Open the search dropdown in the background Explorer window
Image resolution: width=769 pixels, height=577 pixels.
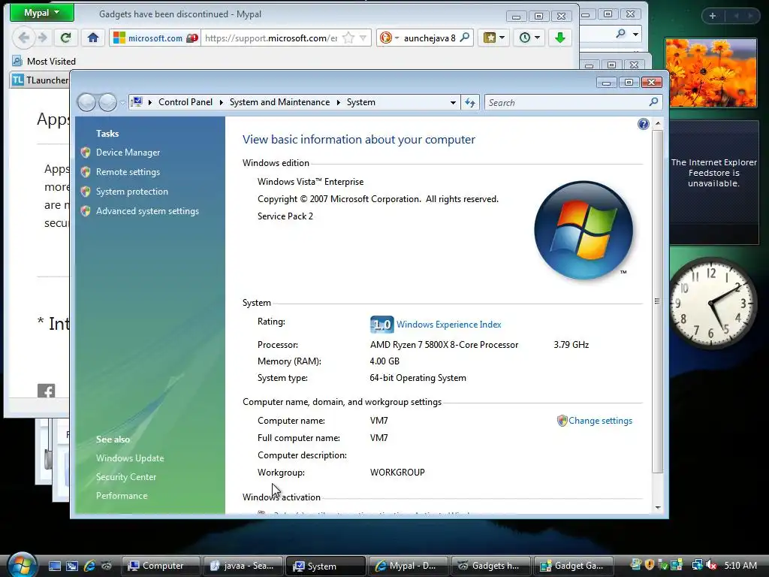pyautogui.click(x=635, y=34)
